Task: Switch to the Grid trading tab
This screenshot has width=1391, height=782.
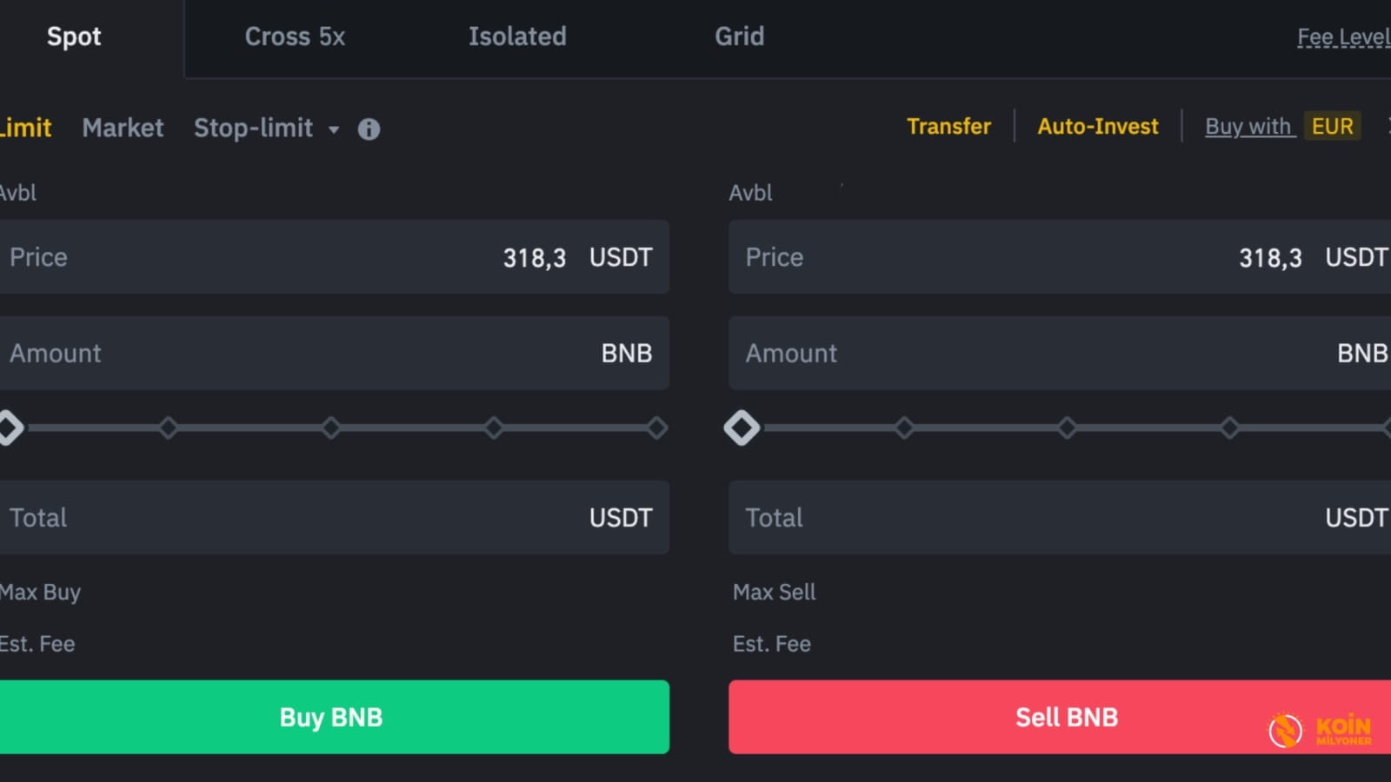Action: pos(738,36)
